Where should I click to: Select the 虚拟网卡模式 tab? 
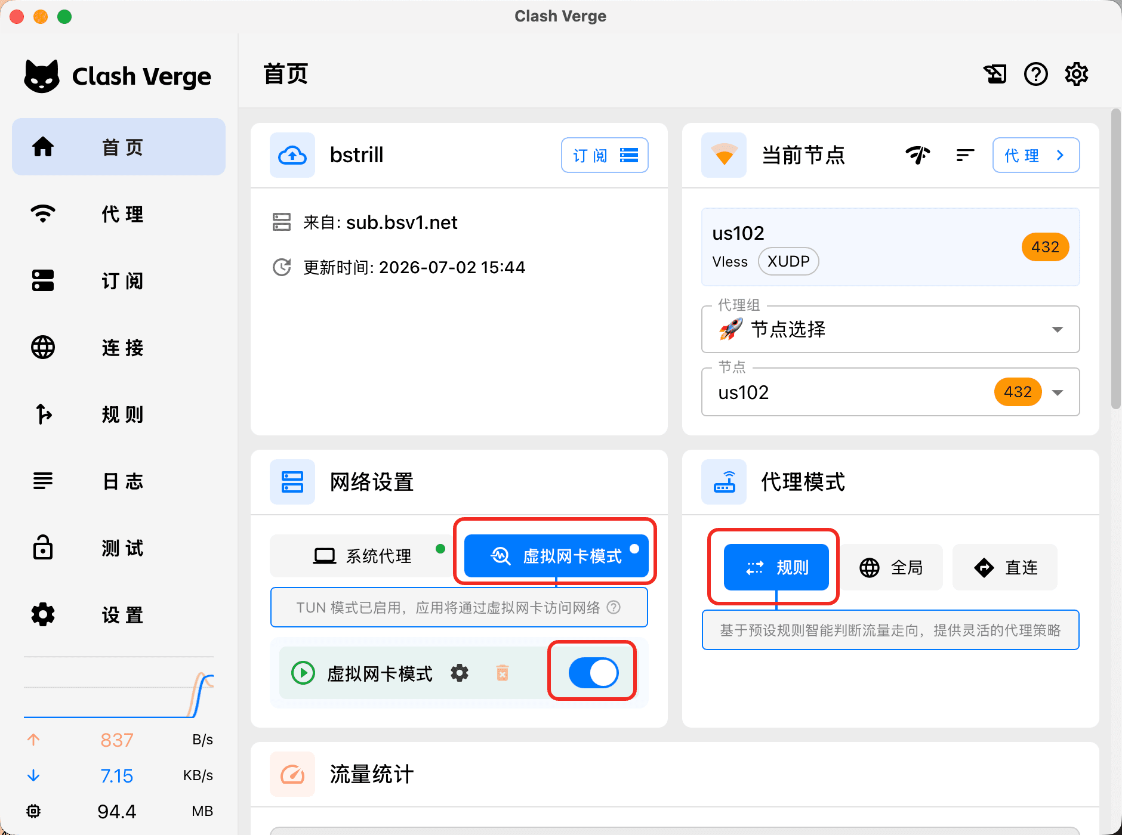(556, 556)
